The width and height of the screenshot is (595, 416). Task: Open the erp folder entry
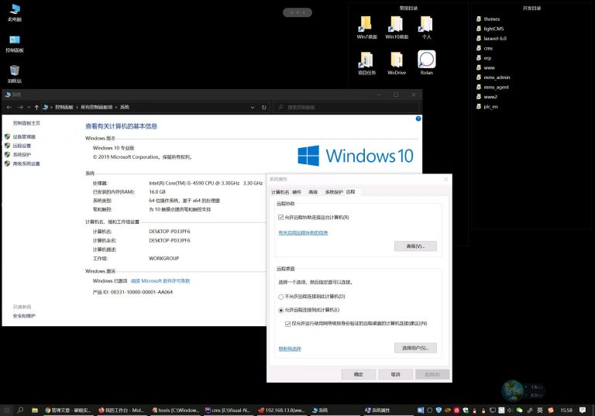click(483, 58)
